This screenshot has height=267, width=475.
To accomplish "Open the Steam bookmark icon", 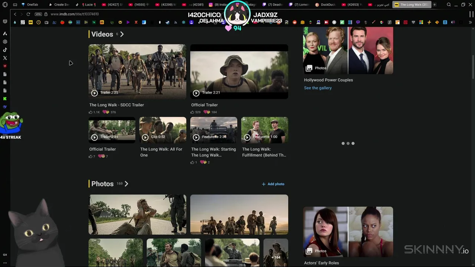I will [168, 22].
